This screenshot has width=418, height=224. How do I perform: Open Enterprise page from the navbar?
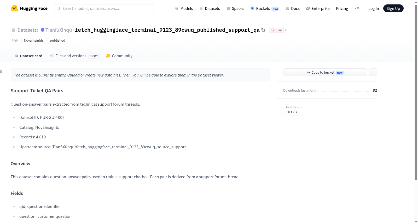point(318,8)
